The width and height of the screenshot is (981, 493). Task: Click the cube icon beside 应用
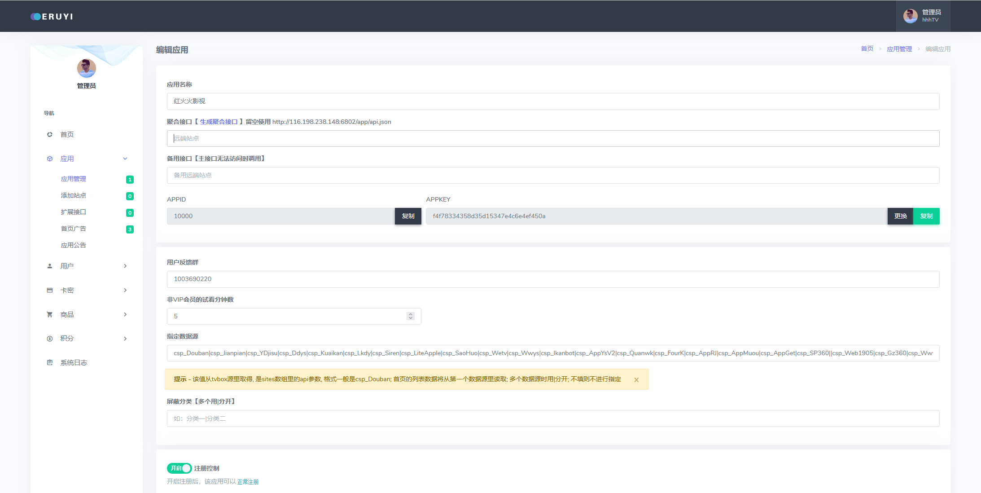(50, 158)
